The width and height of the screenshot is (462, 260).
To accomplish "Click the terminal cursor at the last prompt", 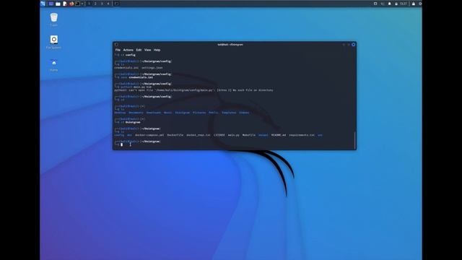I will point(121,144).
